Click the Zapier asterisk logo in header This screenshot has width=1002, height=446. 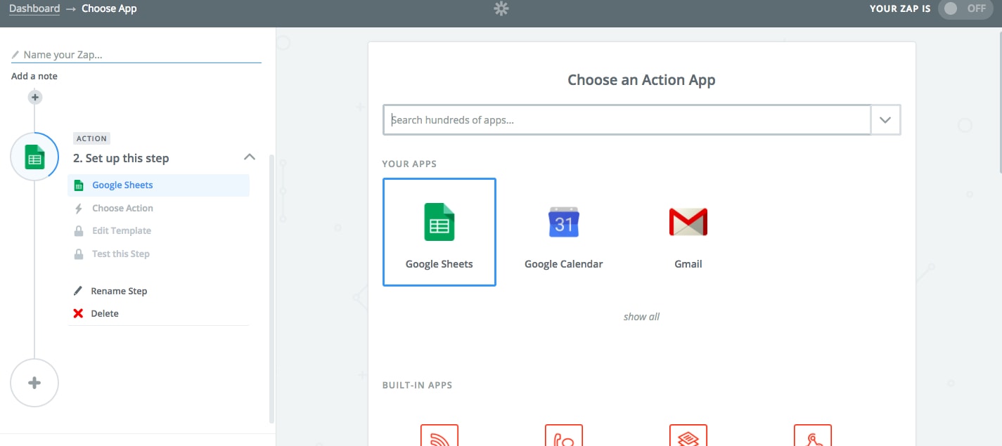[x=501, y=9]
